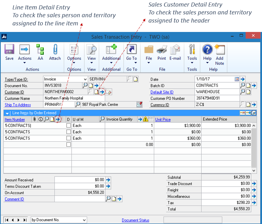Click the Customer ID detail expansion arrow
Screen dimensions: 262x224
point(102,92)
